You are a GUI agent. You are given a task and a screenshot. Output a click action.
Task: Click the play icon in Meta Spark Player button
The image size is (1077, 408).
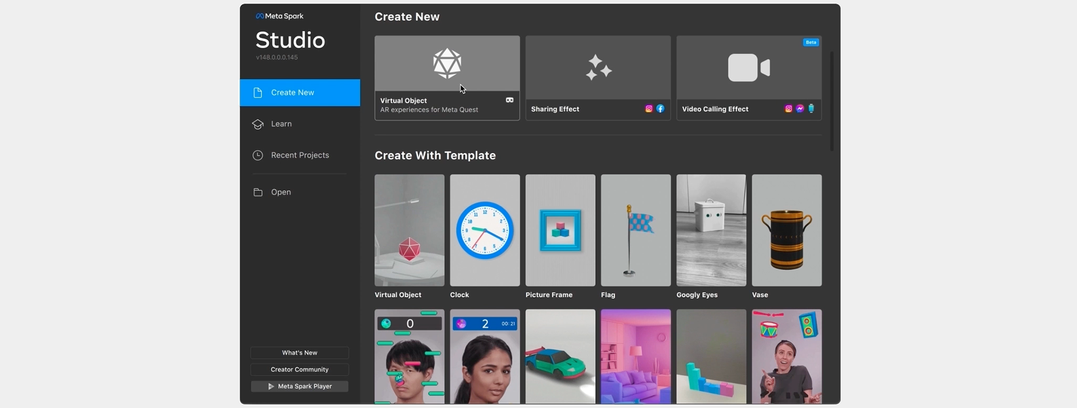[x=271, y=387]
